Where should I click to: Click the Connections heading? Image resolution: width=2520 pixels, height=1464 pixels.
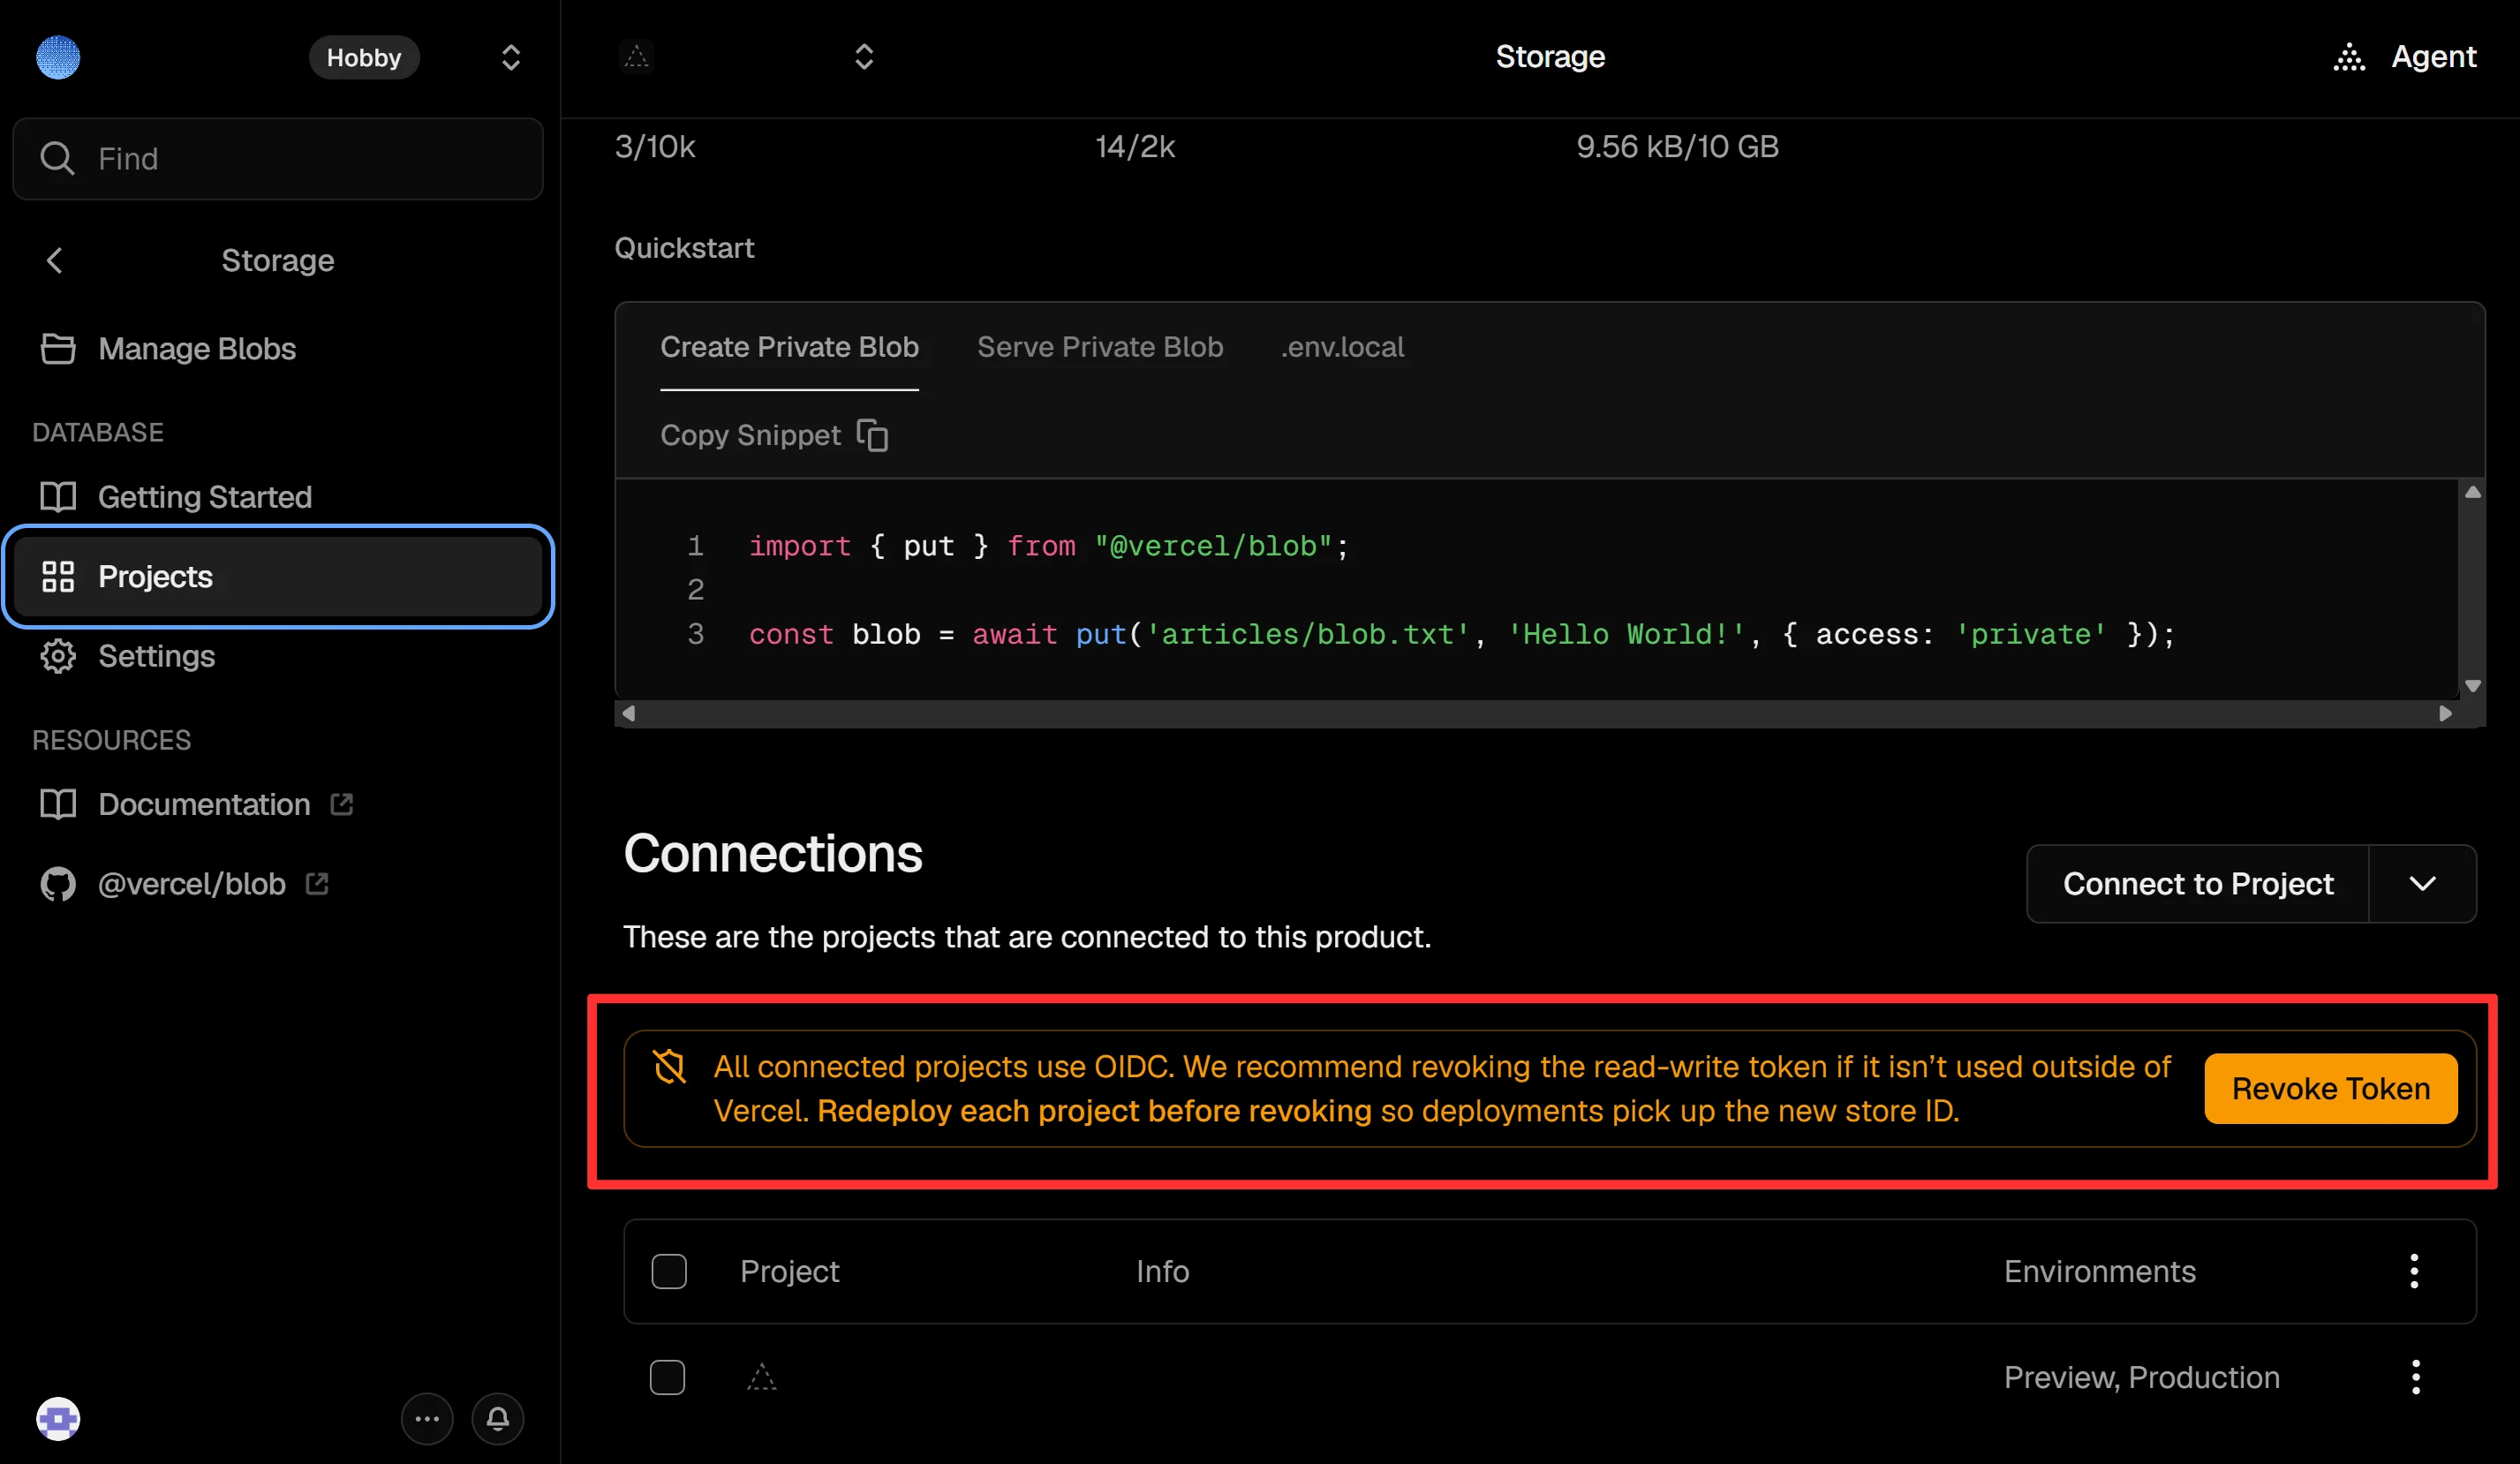[x=772, y=853]
